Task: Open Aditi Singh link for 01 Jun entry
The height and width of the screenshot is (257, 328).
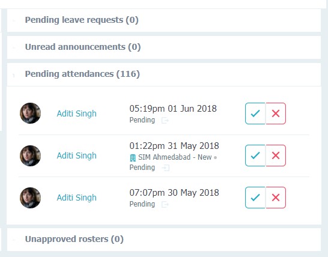Action: point(76,113)
